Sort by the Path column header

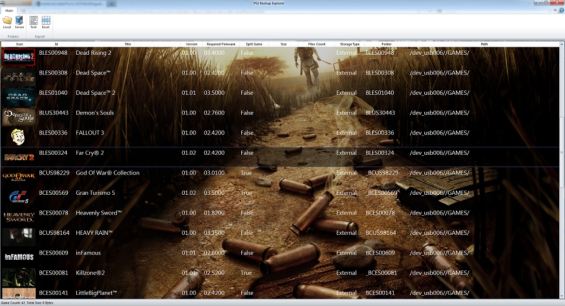484,44
